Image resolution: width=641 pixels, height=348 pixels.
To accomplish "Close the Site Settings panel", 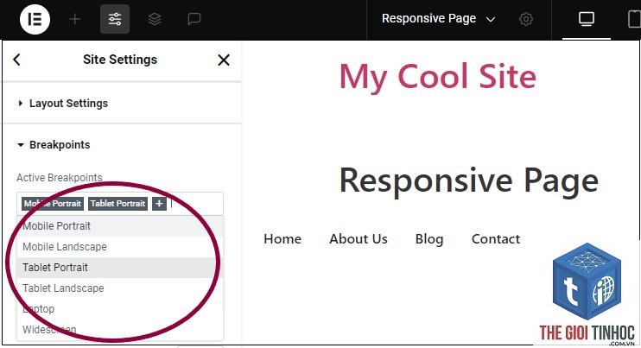I will pos(224,60).
